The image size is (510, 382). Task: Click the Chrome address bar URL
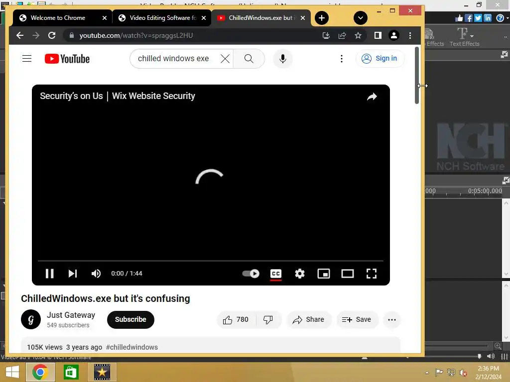coord(136,35)
